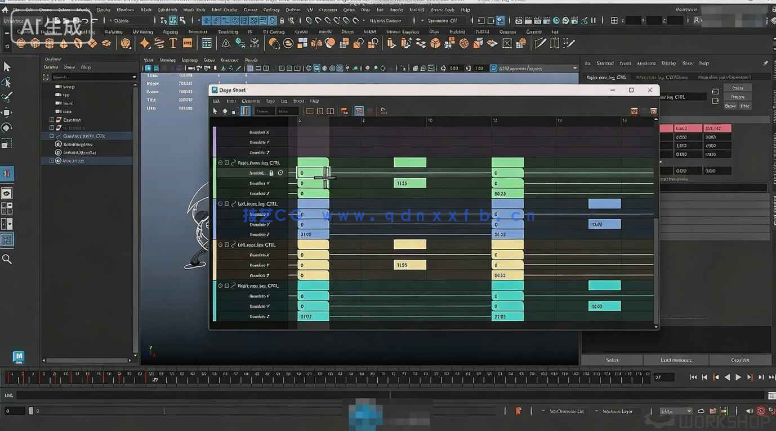Click the Select button below the right panel

coord(612,360)
